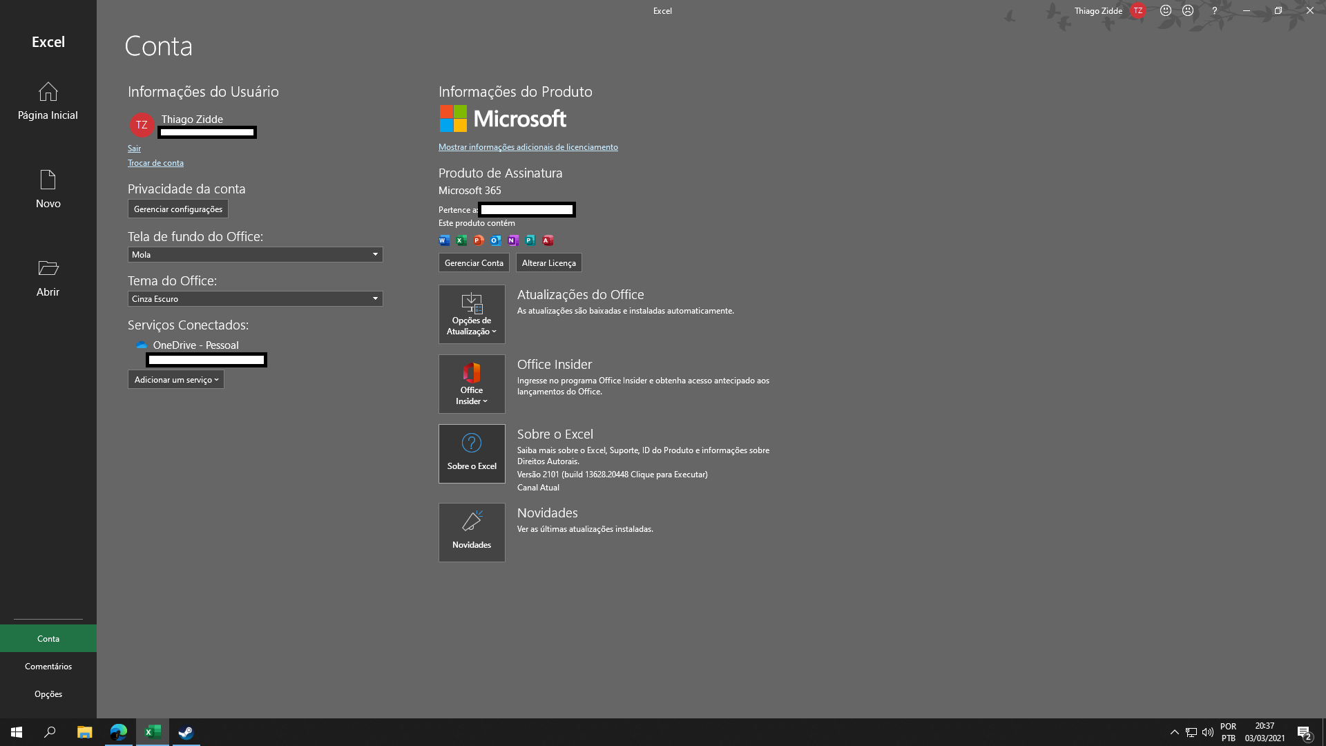Click the Word app icon in product contents
Screen dimensions: 1326x746
[444, 240]
